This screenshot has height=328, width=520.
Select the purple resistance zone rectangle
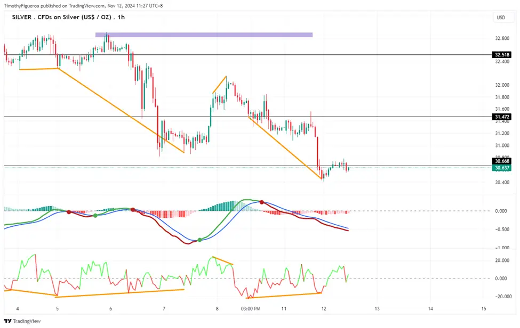coord(204,35)
